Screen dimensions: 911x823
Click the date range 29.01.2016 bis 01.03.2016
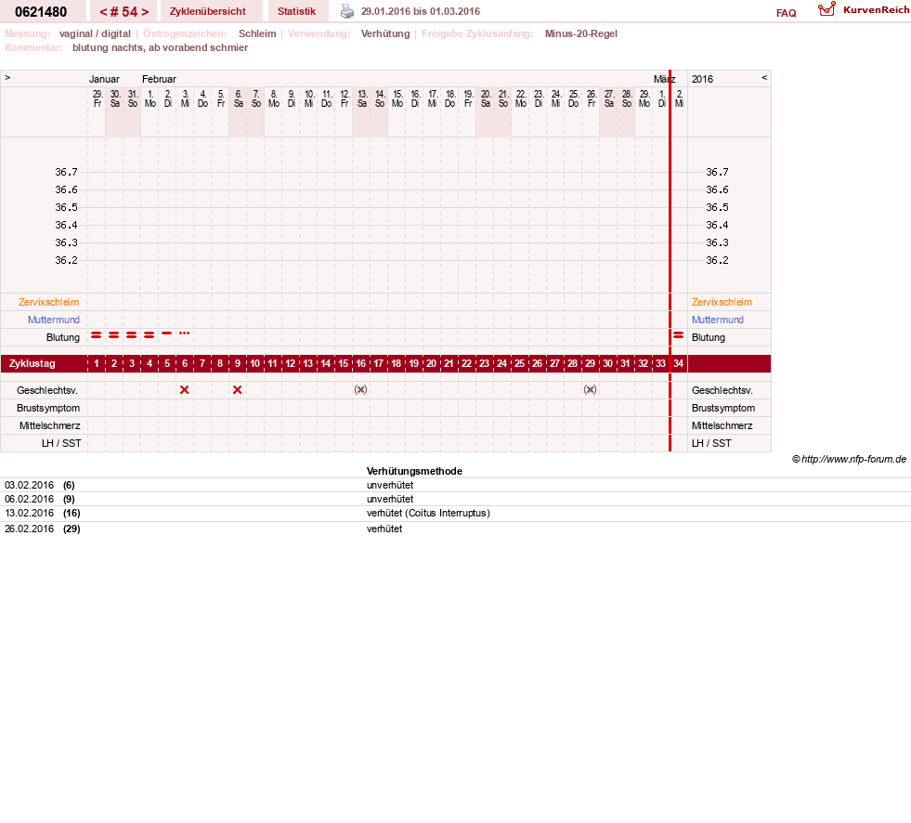pyautogui.click(x=421, y=11)
